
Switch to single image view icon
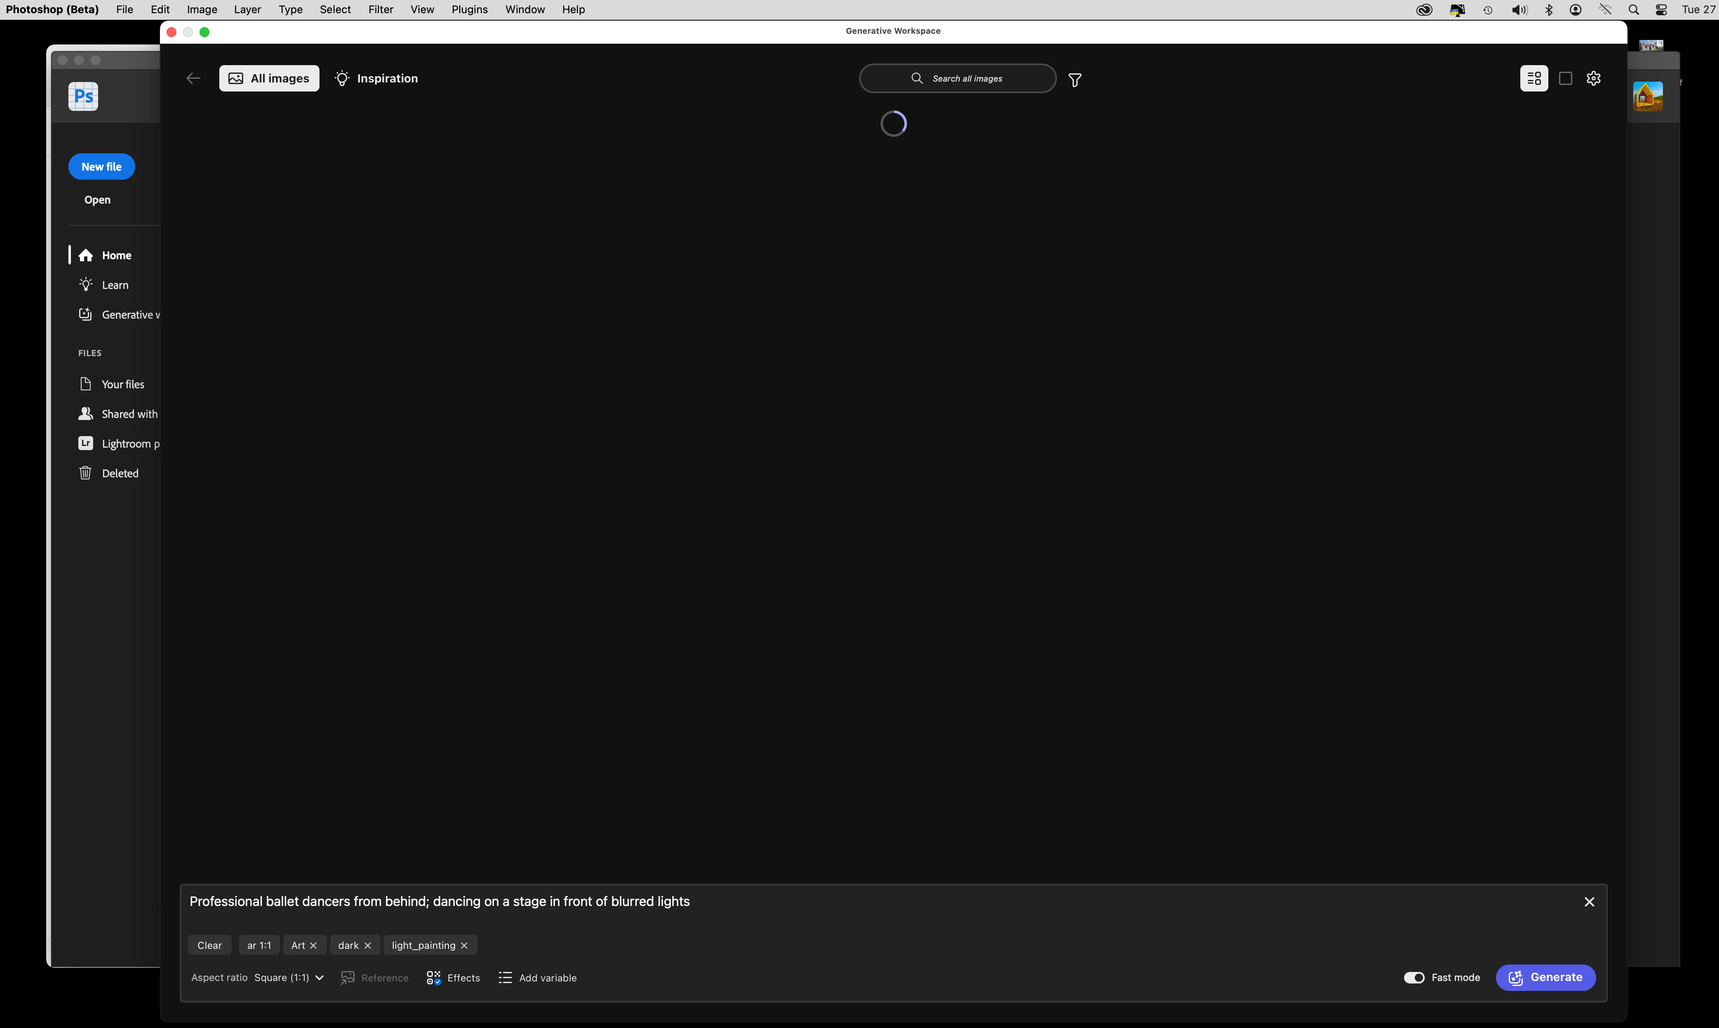1565,78
